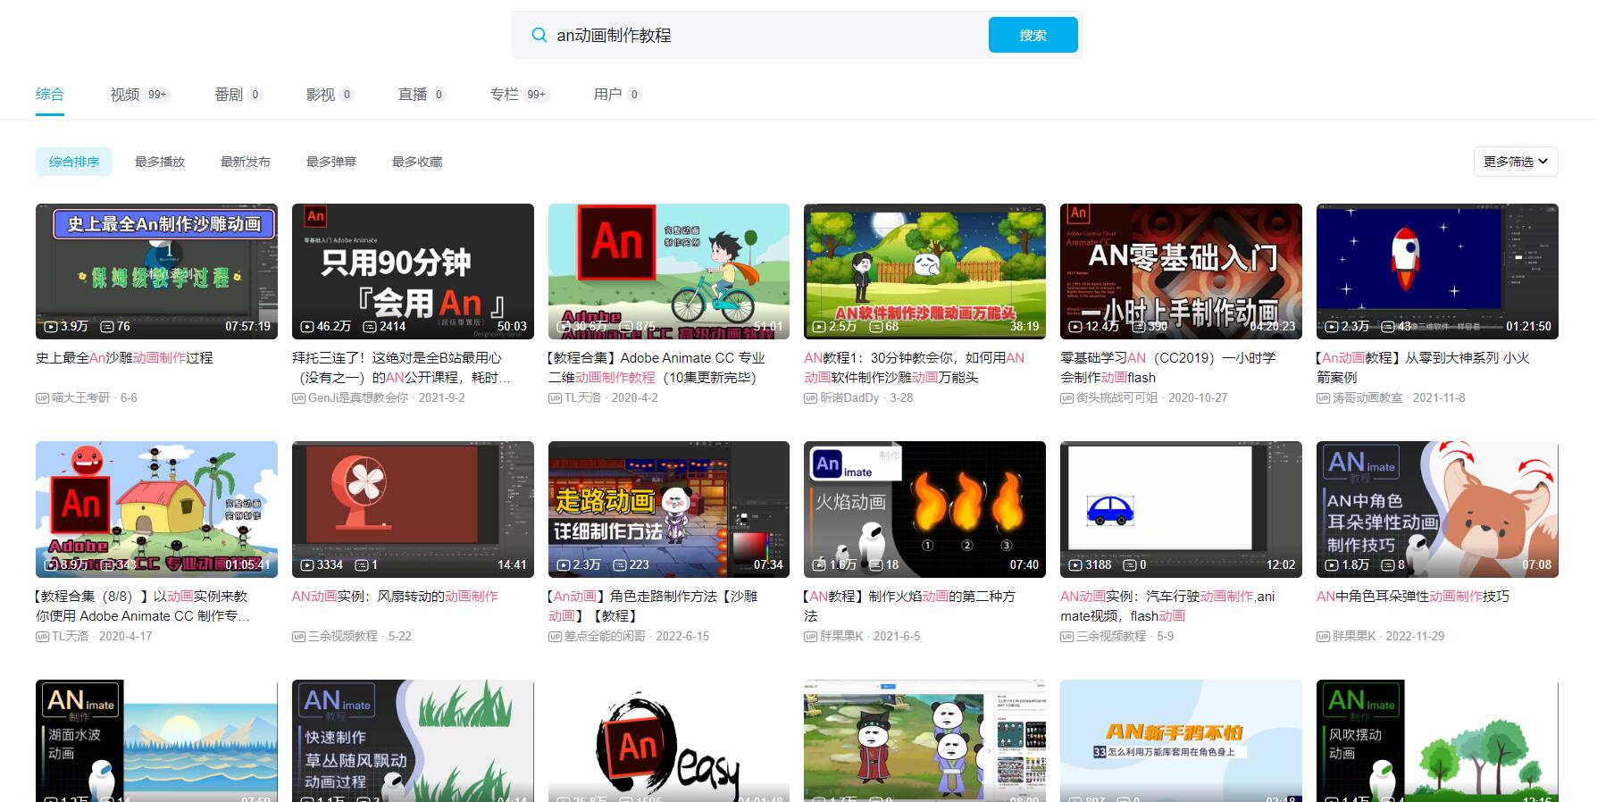The width and height of the screenshot is (1597, 802).
Task: Open the AN动画实例：风扇转动 title link
Action: [395, 596]
